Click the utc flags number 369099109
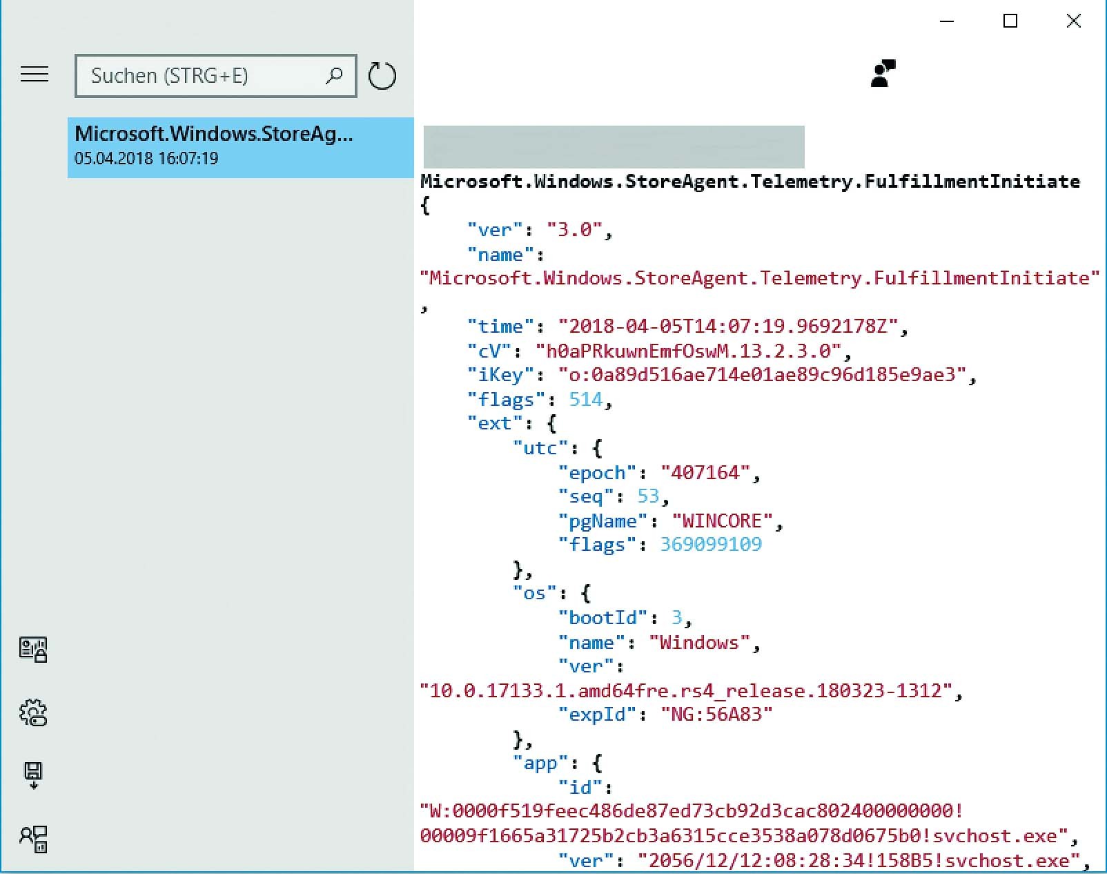Viewport: 1107px width, 874px height. 710,545
